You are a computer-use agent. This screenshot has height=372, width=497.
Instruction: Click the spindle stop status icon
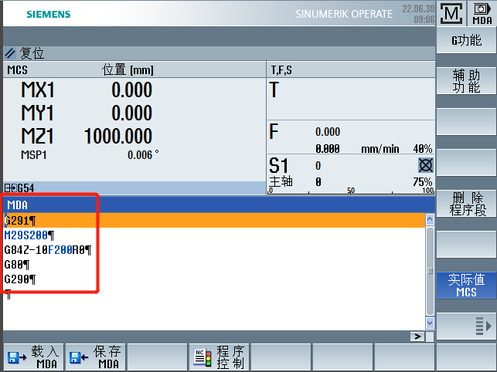click(x=425, y=164)
